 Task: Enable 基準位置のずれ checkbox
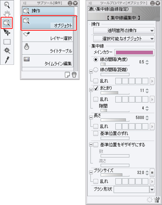(x=96, y=133)
